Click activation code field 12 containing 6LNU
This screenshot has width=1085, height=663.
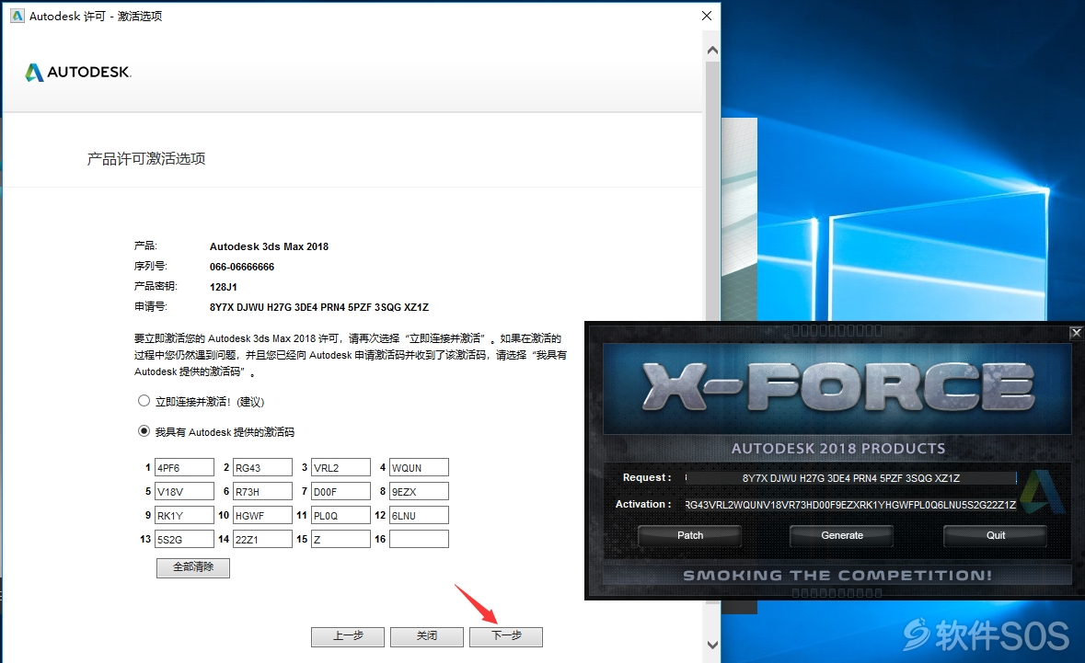(x=419, y=515)
